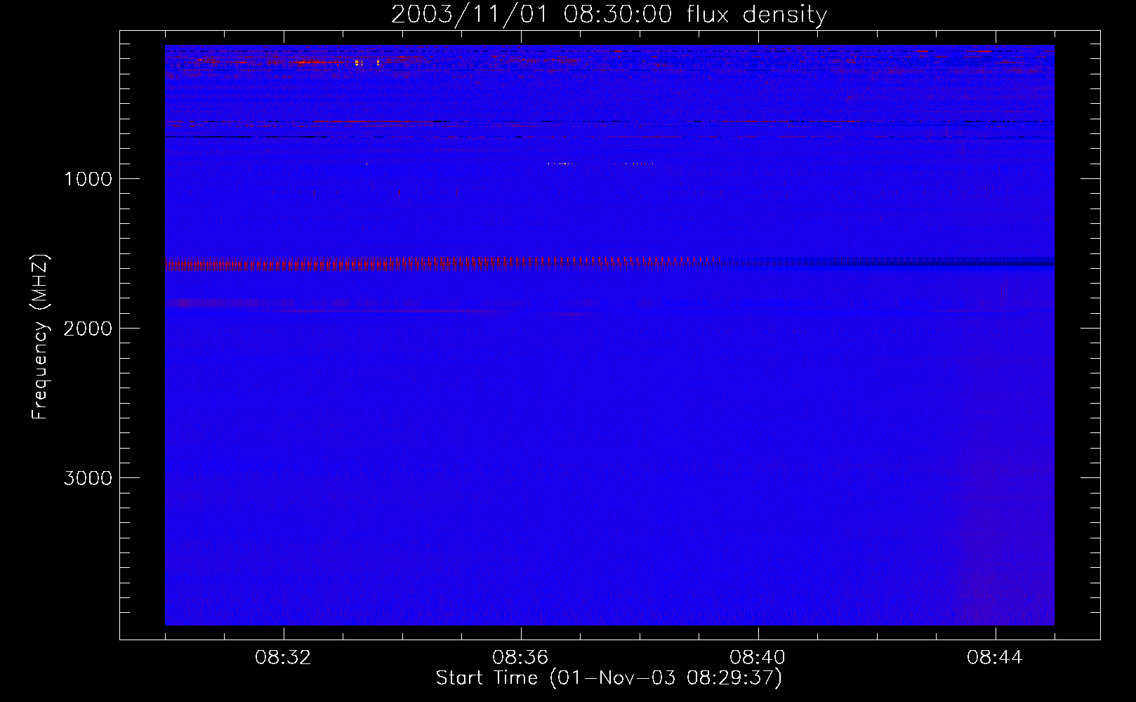1136x702 pixels.
Task: Click the 'Frequency (MHZ)' axis label
Action: [40, 337]
